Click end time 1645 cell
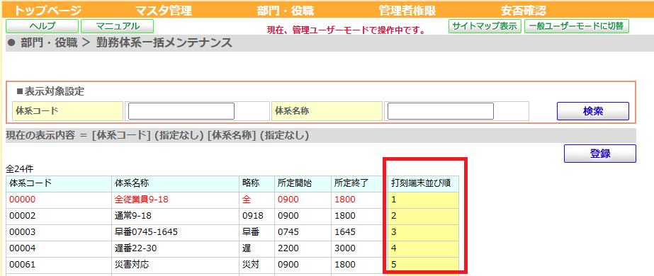 click(x=359, y=232)
